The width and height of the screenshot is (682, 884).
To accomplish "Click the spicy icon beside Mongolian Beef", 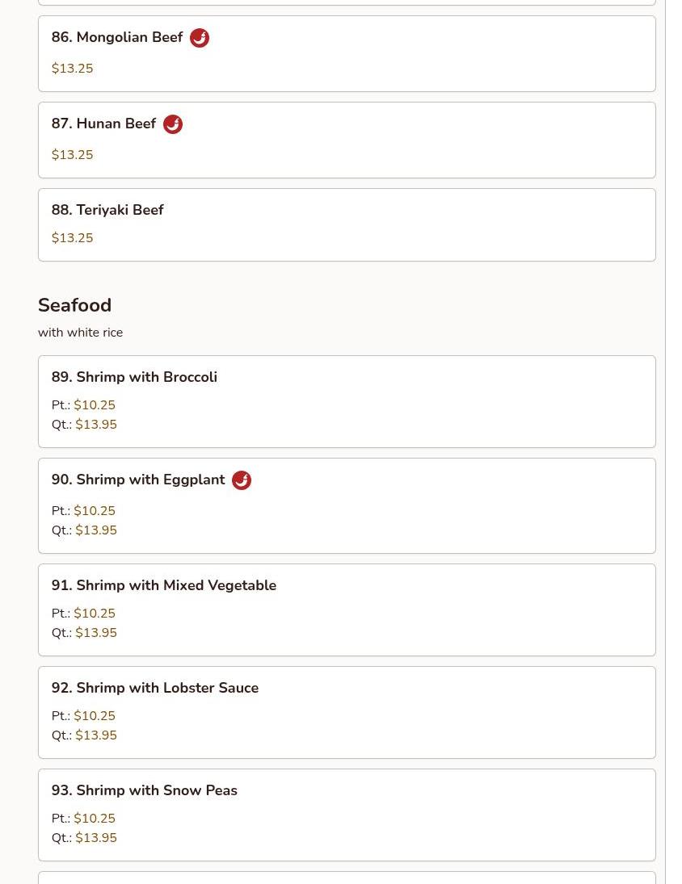I will pyautogui.click(x=200, y=38).
